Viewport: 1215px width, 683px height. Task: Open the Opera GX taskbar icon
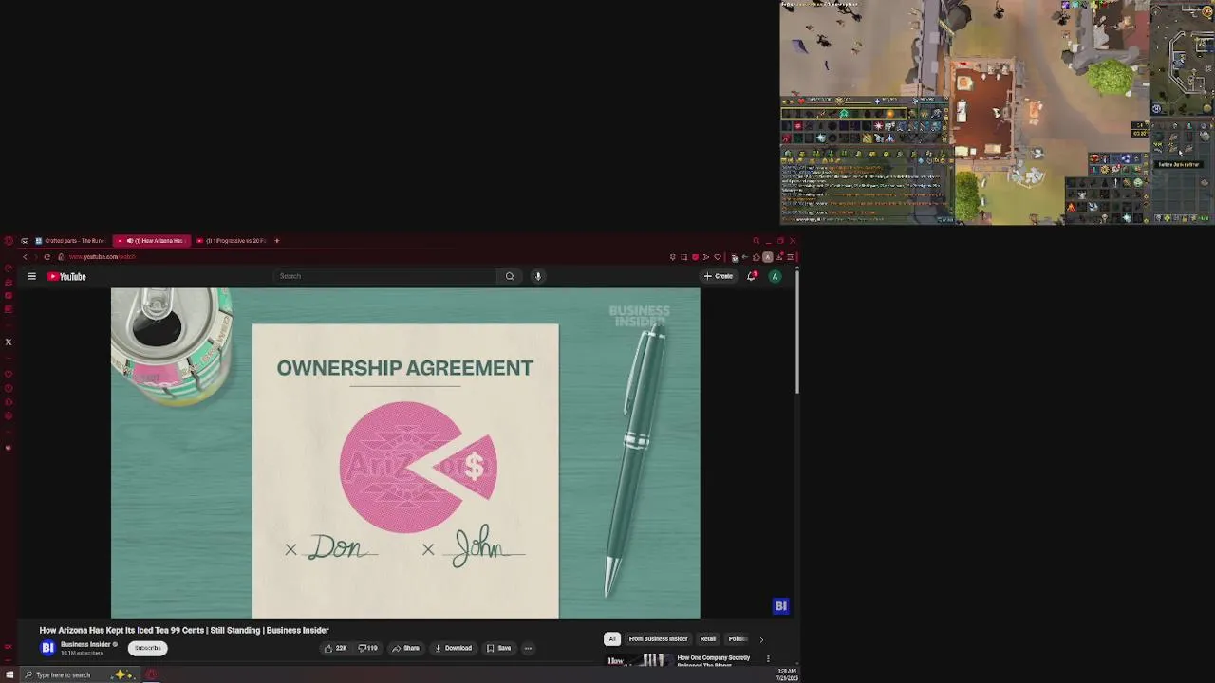151,675
